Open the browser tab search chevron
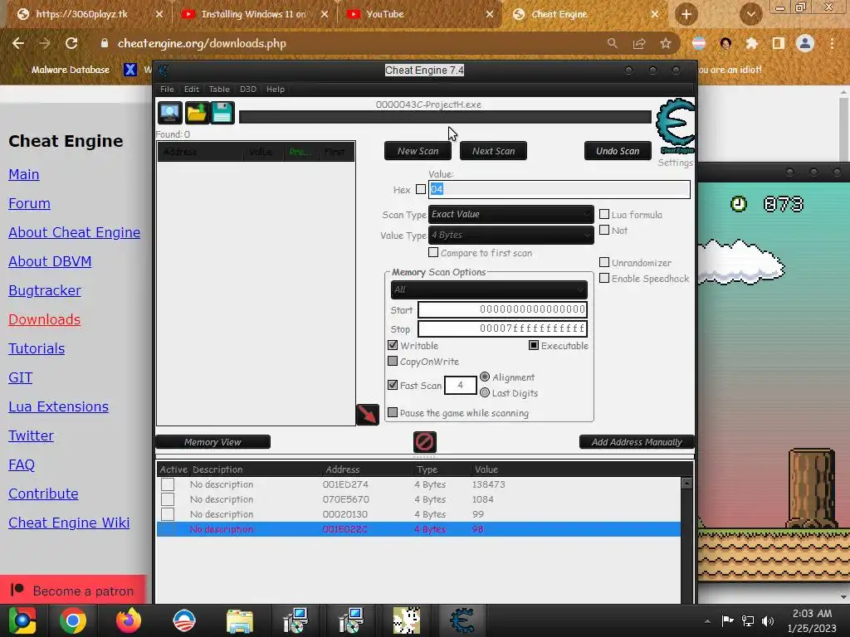 (750, 14)
